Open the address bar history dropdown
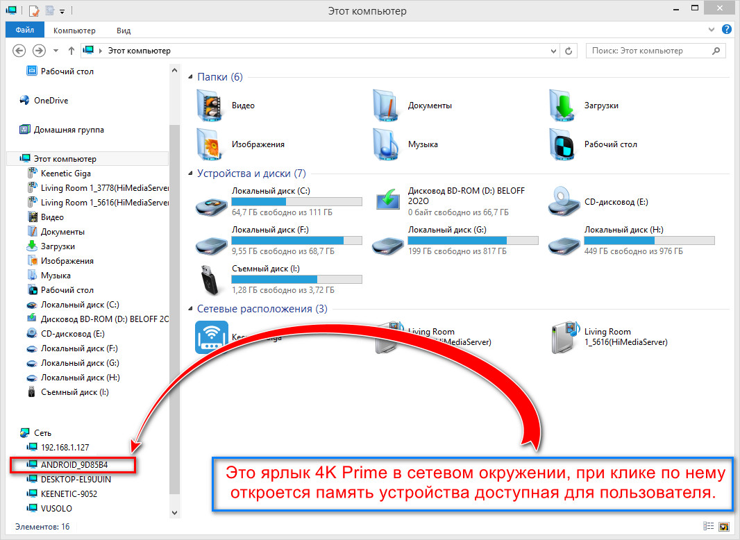 click(553, 51)
